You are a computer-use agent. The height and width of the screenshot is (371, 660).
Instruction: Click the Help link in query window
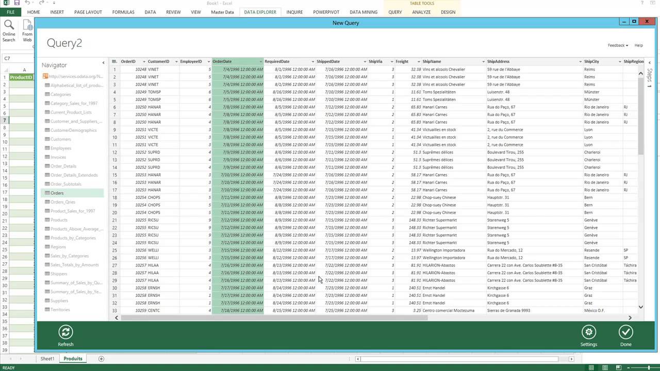(x=638, y=45)
